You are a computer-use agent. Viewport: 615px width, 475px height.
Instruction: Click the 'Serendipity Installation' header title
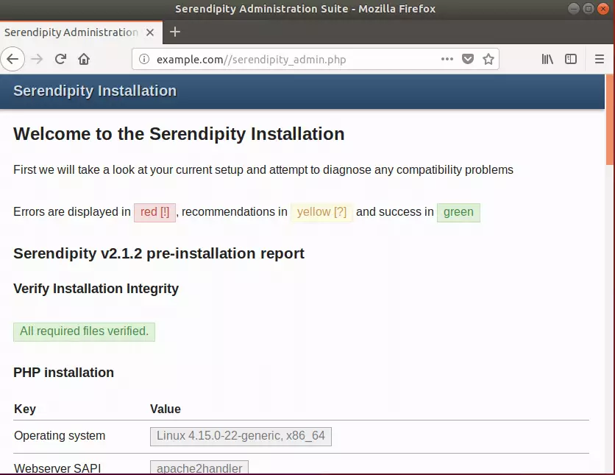[95, 91]
